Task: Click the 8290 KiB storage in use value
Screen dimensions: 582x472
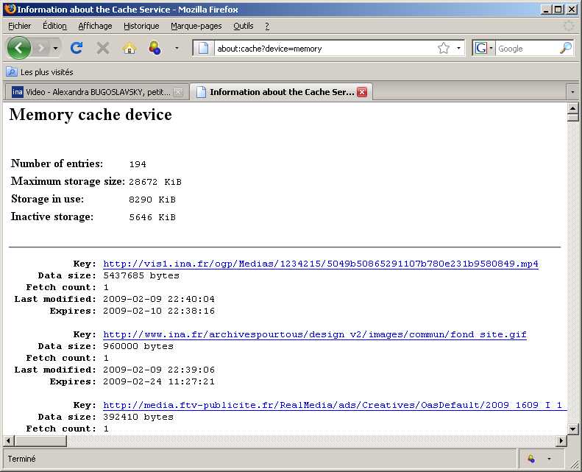Action: point(152,200)
